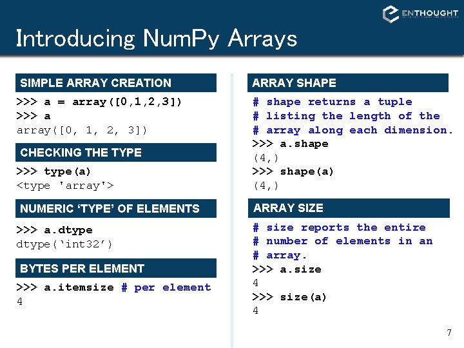Select the "NUMERIC 'TYPE' OF ELEMENTS" header
Viewport: 464px width, 348px height.
[116, 209]
